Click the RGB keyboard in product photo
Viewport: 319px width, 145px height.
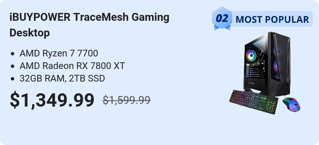coord(254,102)
